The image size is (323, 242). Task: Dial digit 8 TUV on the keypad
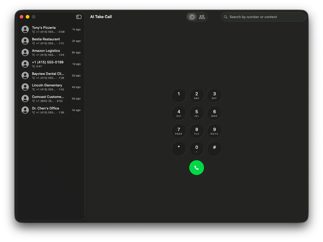tap(197, 131)
